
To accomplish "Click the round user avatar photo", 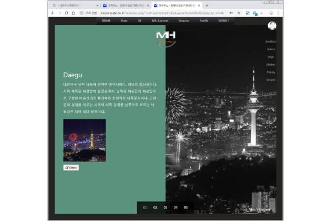I will (272, 26).
